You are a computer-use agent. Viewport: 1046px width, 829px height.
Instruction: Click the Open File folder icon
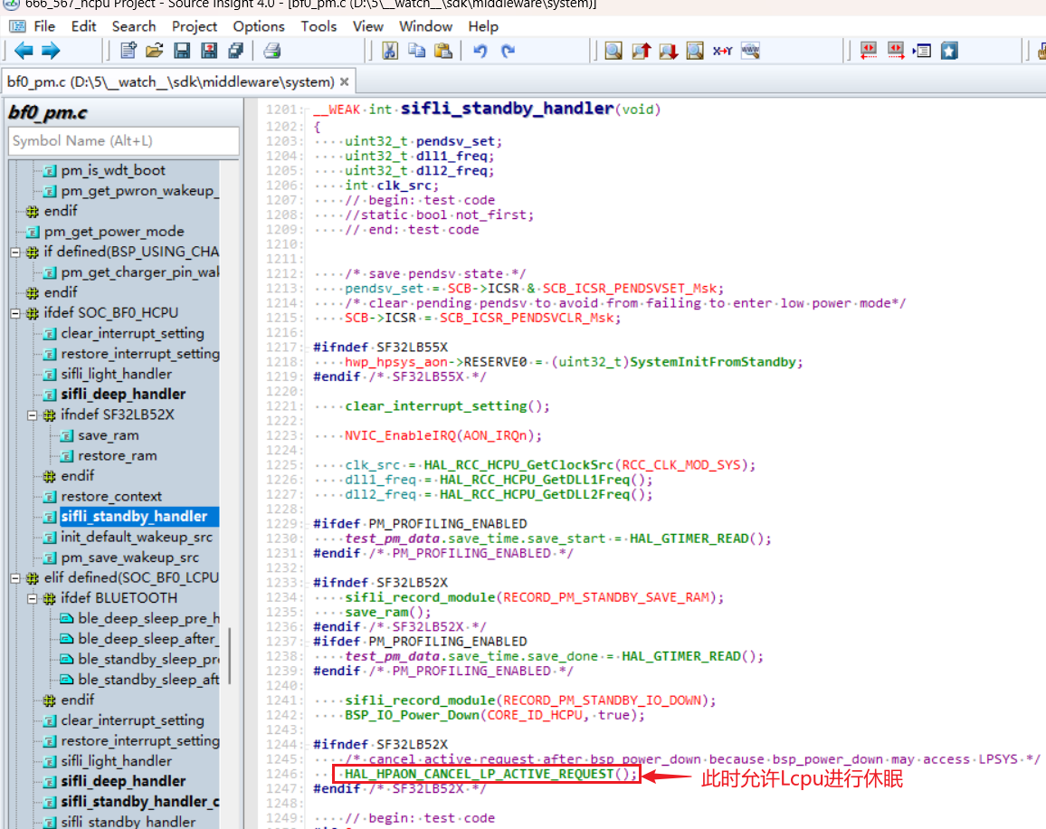click(x=155, y=51)
